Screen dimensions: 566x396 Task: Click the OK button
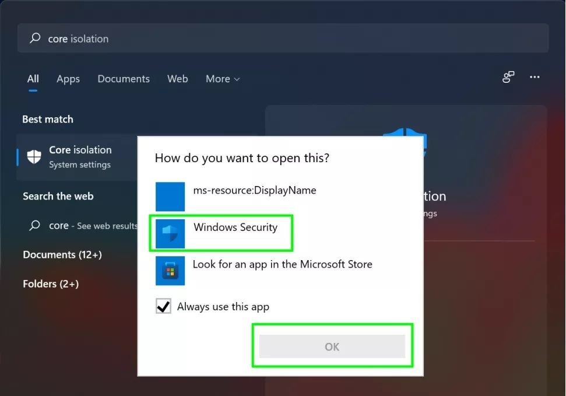(332, 346)
